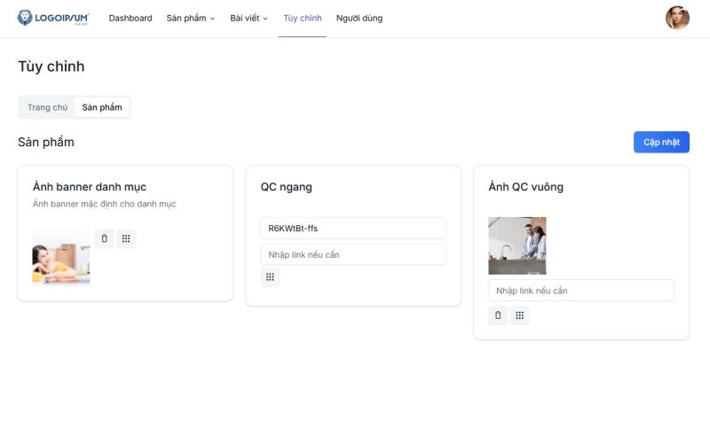This screenshot has width=710, height=443.
Task: Select Tùy chỉnh in the top navigation
Action: click(303, 18)
